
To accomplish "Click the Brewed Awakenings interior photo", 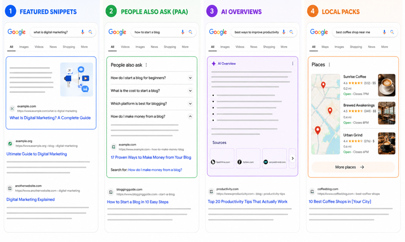I will pos(387,113).
